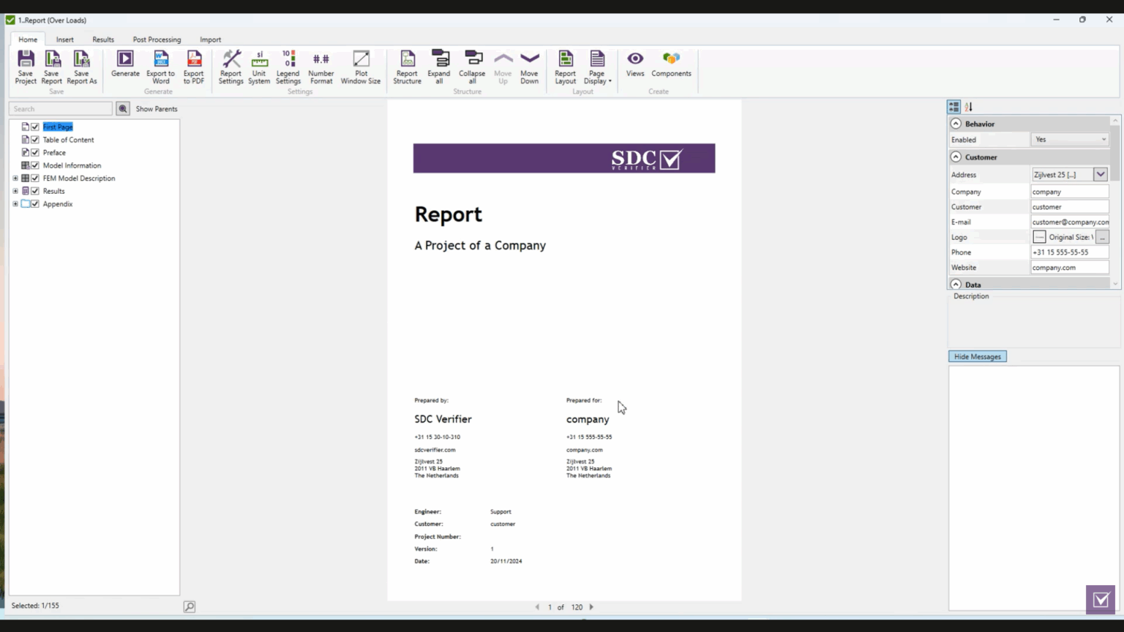The image size is (1124, 632).
Task: Export the report to PDF
Action: coord(193,67)
